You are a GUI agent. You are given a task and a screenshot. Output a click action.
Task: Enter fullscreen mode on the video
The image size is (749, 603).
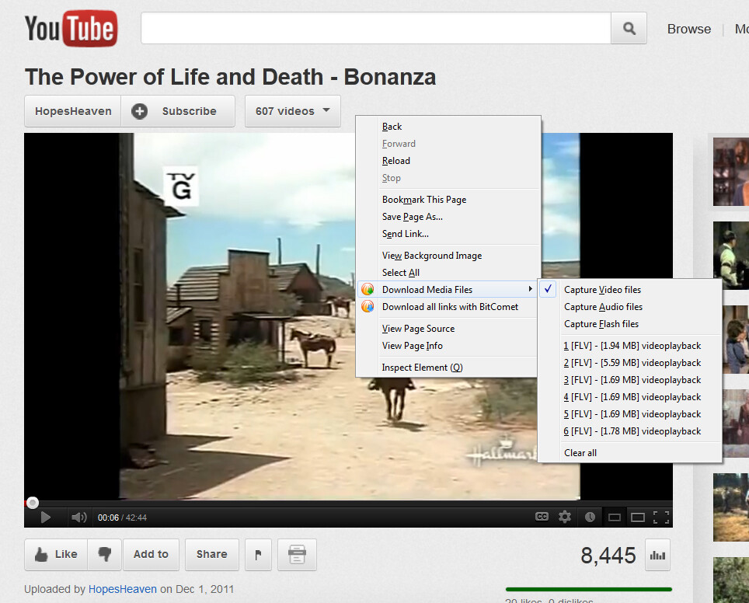click(x=660, y=517)
